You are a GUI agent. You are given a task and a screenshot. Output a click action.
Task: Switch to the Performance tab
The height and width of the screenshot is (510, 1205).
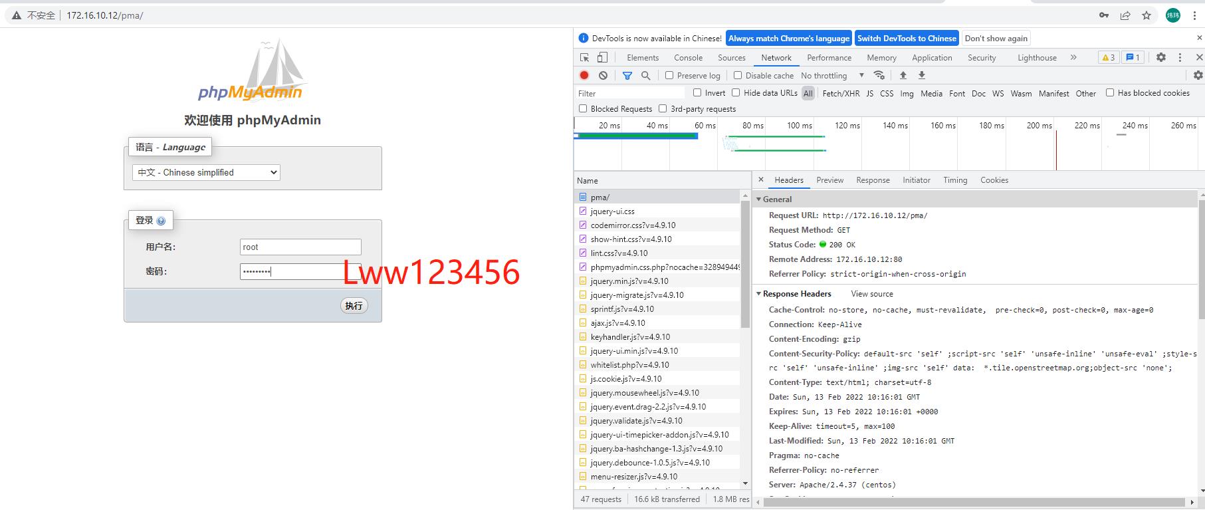pos(829,58)
